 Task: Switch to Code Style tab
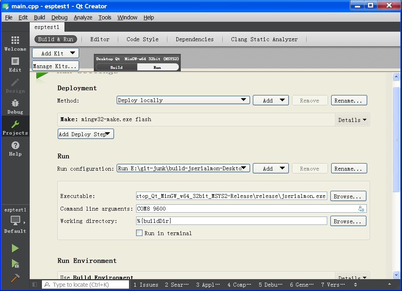coord(142,39)
